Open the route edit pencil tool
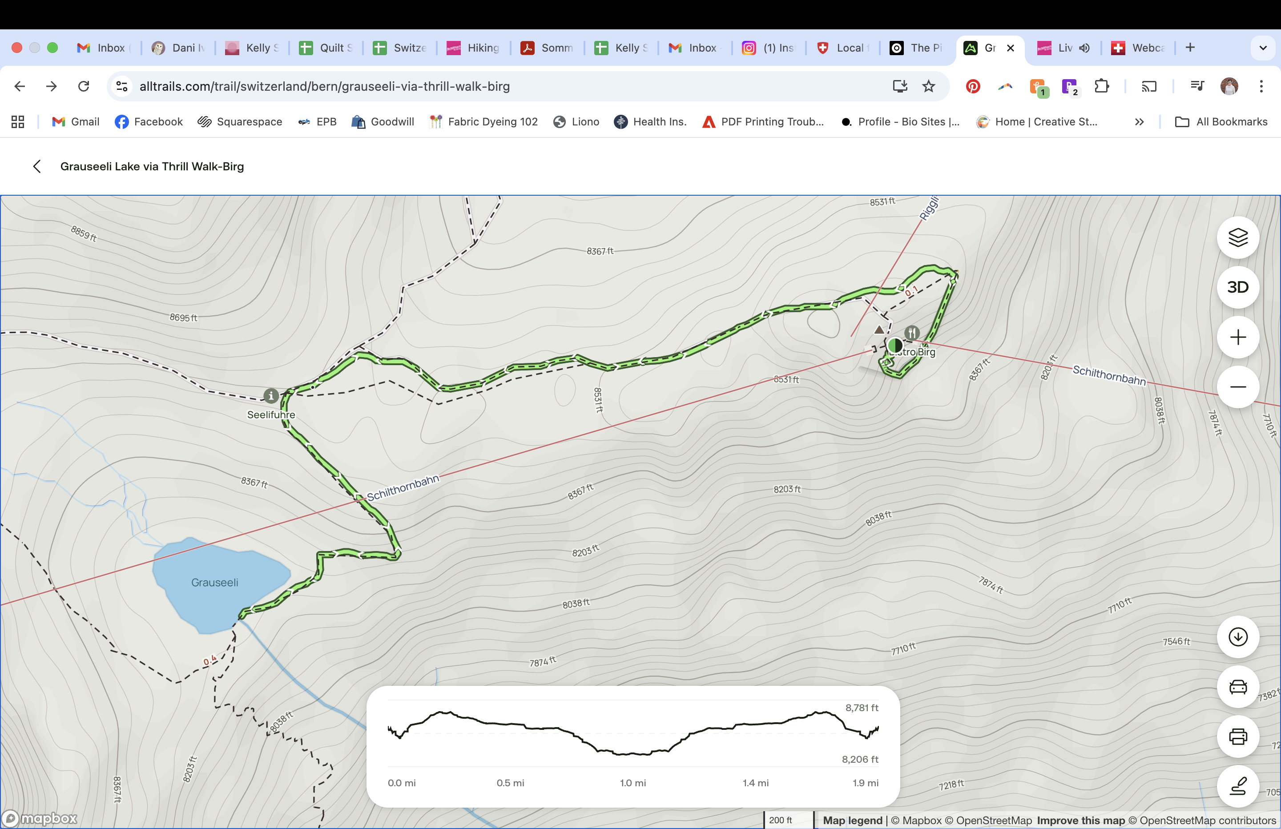 coord(1237,786)
